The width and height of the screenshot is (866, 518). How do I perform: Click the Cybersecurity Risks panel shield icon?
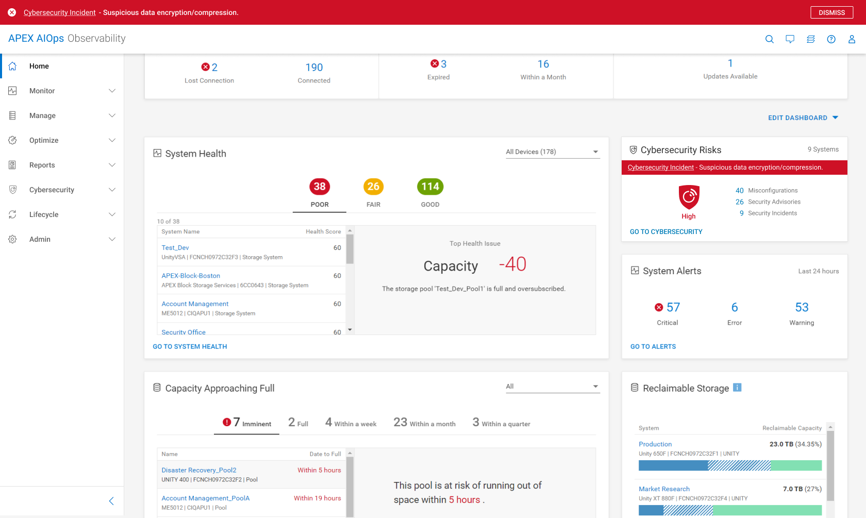pos(633,150)
